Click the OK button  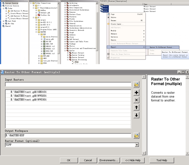(69, 160)
